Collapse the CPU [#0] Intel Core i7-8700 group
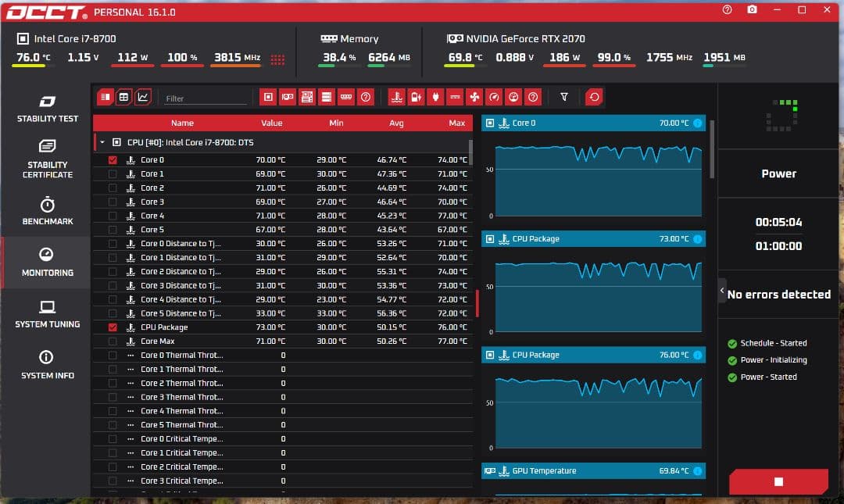 [x=102, y=143]
